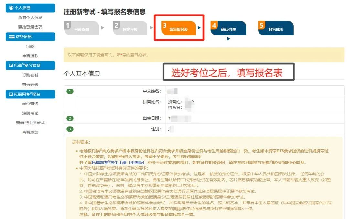Click the down arrow under step 4
Screen dimensions: 349x219
(x=229, y=38)
